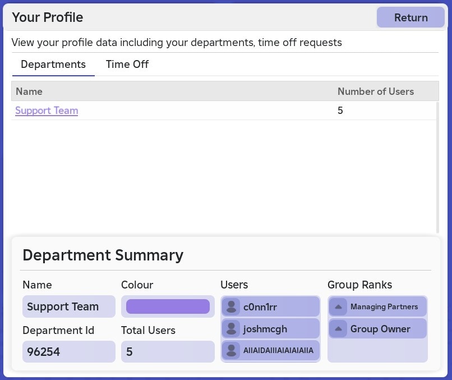Viewport: 452px width, 380px height.
Task: Open the Time Off tab
Action: click(127, 65)
